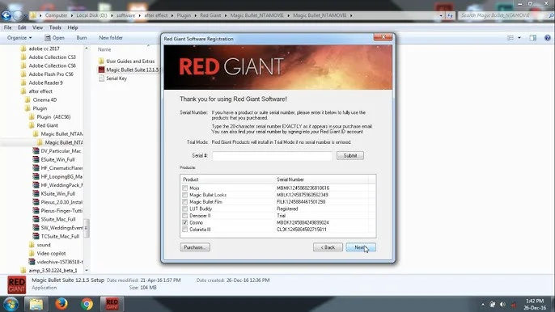Close the Red Giant Software Registration dialog
The image size is (555, 312).
(x=383, y=37)
